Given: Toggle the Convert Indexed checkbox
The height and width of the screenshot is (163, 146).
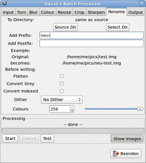Looking at the screenshot, I should click(x=62, y=91).
